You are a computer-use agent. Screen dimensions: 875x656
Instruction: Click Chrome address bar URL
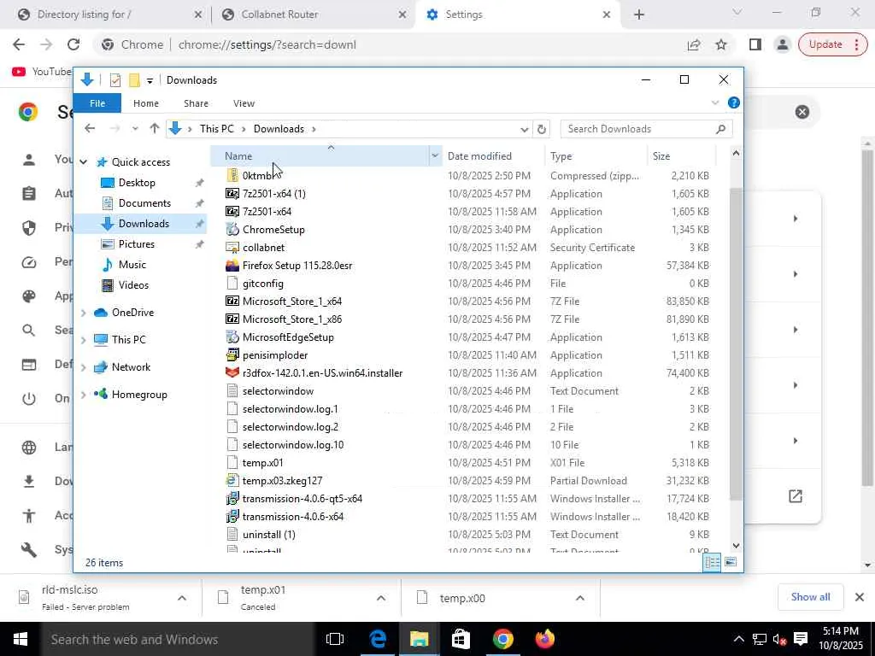[267, 44]
